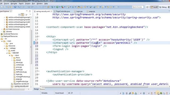Click the Open Type icon in toolbar
Viewport: 170px width, 95px height.
(x=78, y=7)
